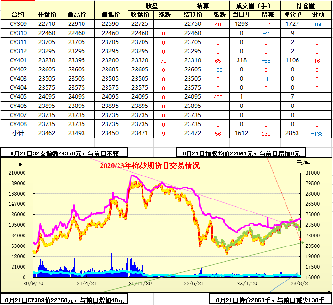Click the 小计 row label
This screenshot has width=333, height=305.
(18, 133)
